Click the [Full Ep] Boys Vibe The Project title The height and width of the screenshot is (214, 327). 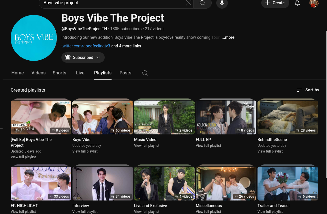click(31, 142)
